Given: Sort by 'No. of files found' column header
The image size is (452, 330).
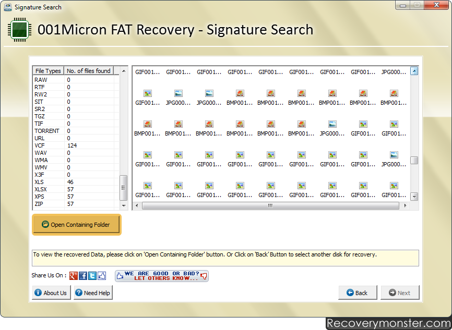Looking at the screenshot, I should coord(89,71).
